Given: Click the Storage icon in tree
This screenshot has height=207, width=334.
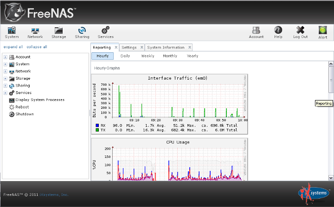Looking at the screenshot, I should (x=12, y=79).
